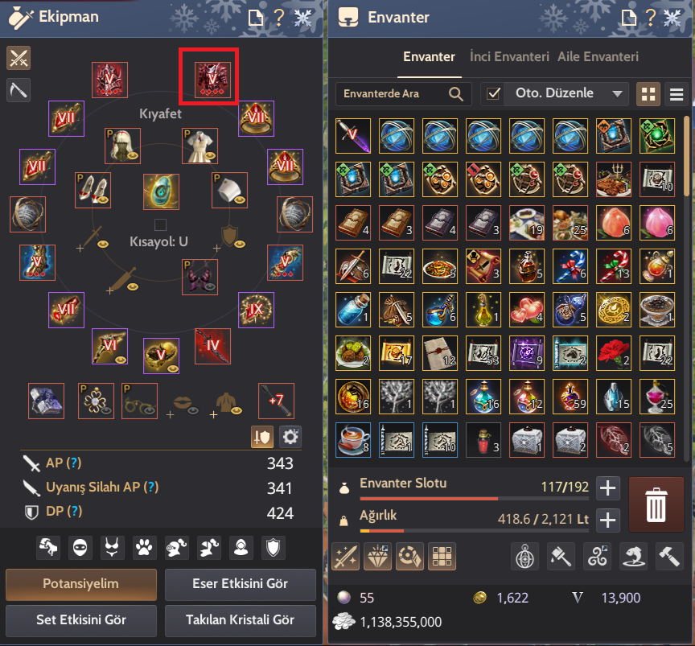Open the Aile Envanteri tab

(x=598, y=57)
